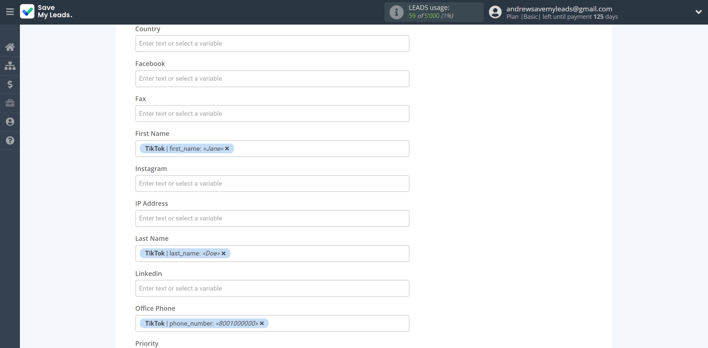This screenshot has height=348, width=708.
Task: Open the briefcase sidebar icon
Action: click(10, 103)
